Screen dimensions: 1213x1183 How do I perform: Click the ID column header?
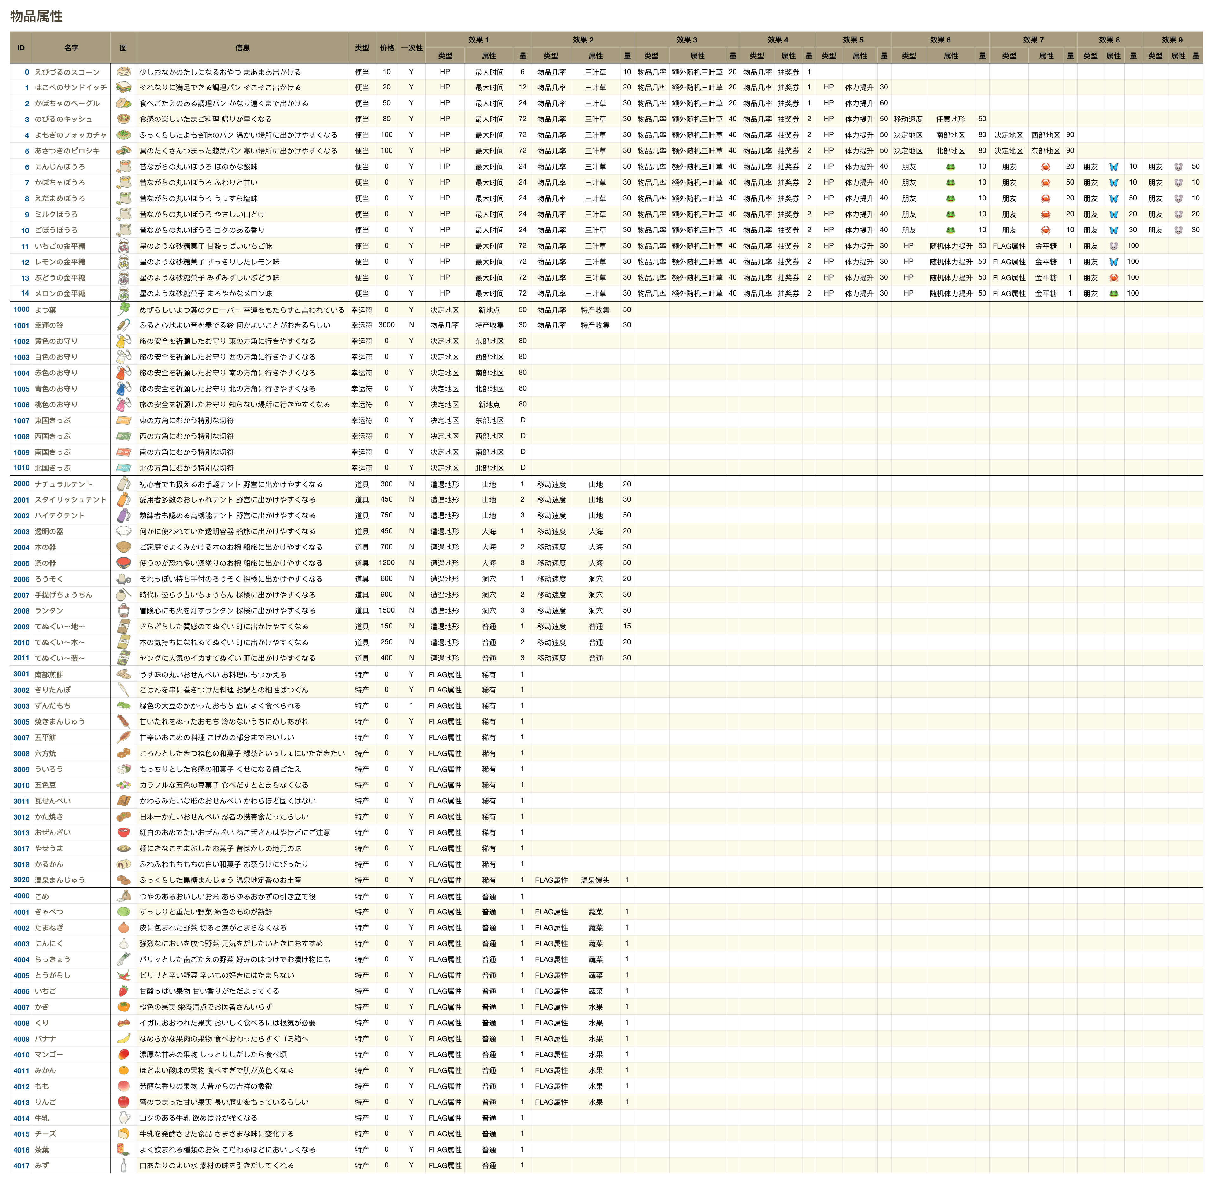[x=21, y=48]
